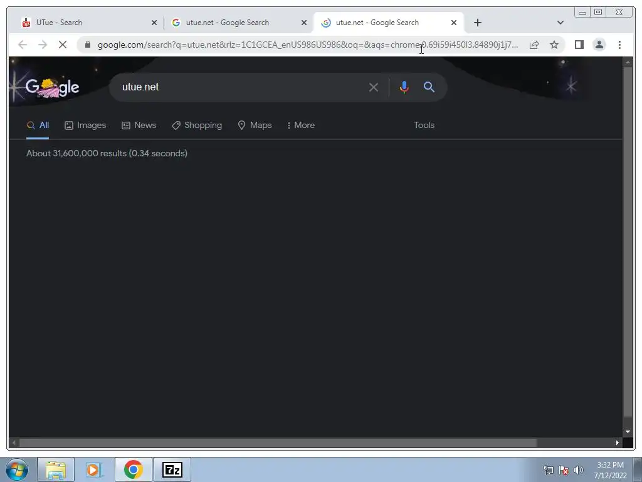The image size is (642, 482).
Task: Clear the search query with X
Action: point(373,87)
